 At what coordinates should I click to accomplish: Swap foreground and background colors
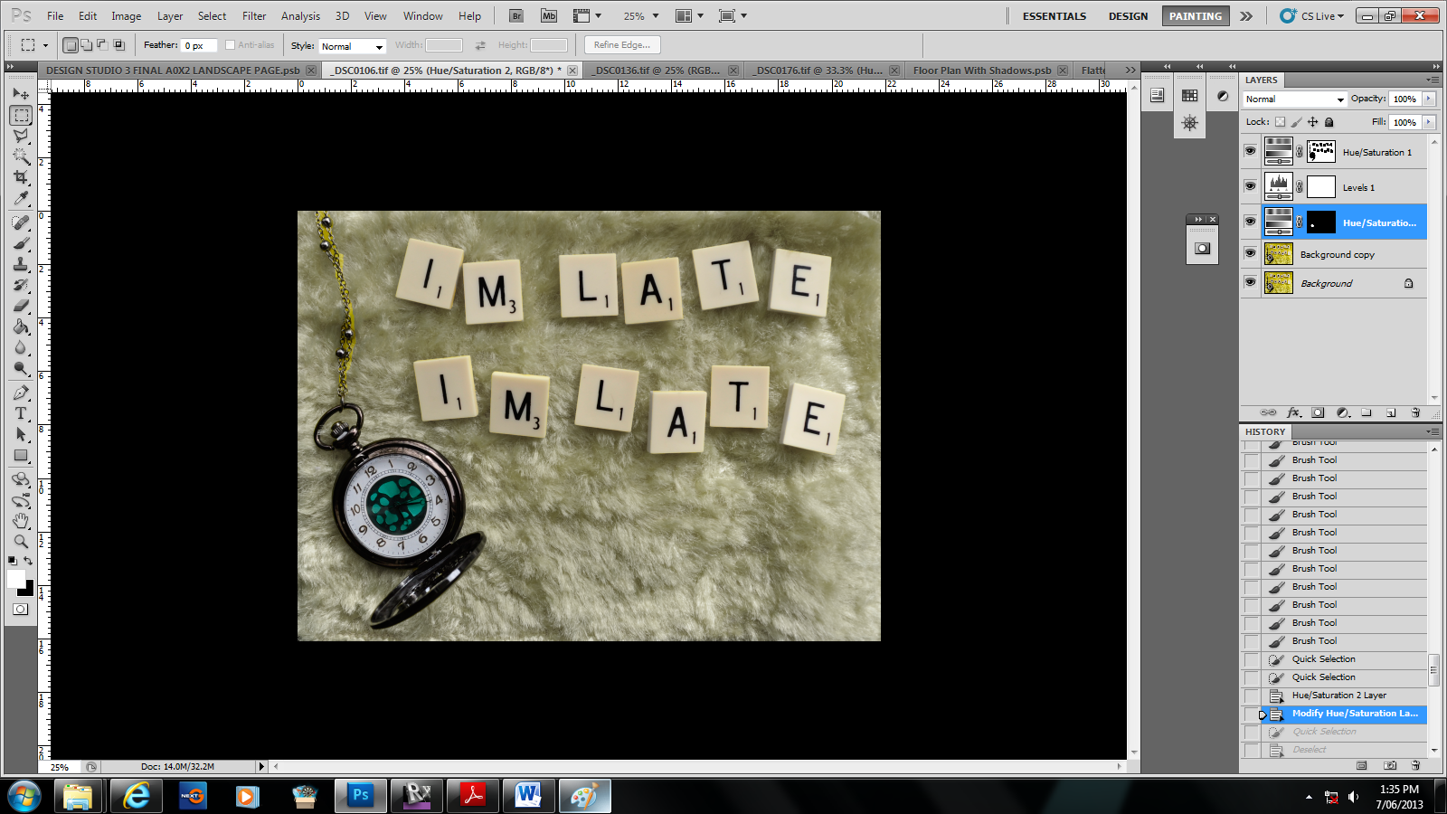(x=29, y=561)
